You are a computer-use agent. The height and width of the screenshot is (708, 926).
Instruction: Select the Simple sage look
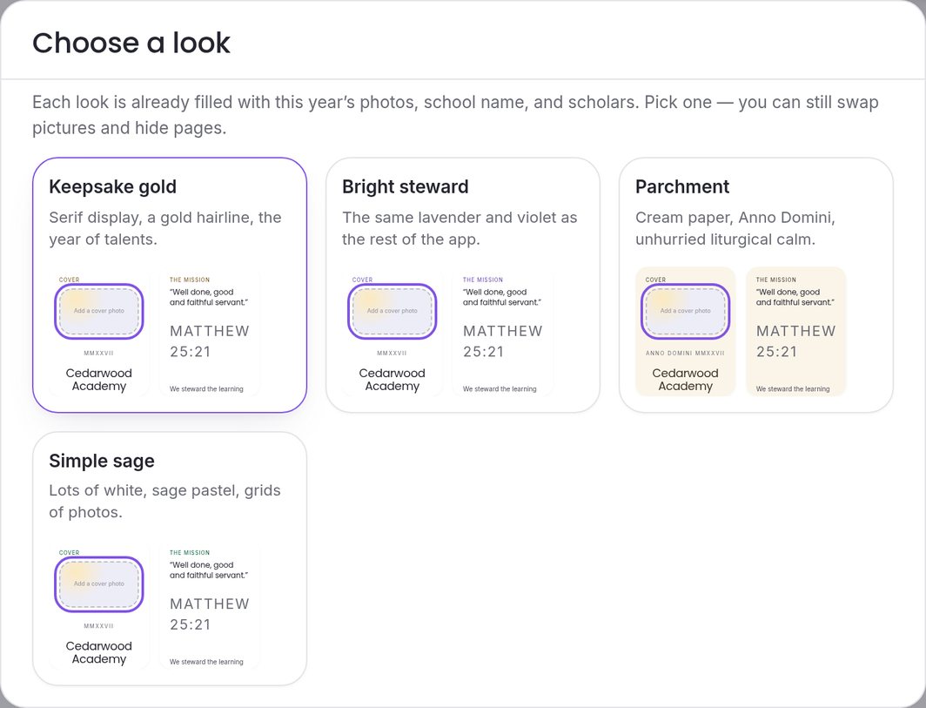pyautogui.click(x=170, y=558)
